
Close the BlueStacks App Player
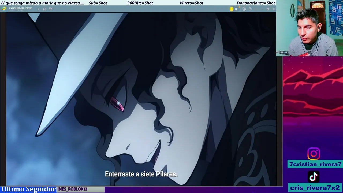tap(274, 9)
